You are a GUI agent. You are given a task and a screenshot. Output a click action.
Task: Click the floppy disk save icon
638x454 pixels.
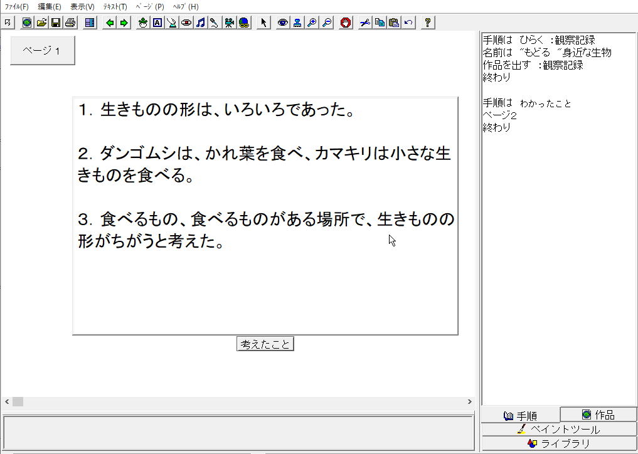[x=56, y=23]
